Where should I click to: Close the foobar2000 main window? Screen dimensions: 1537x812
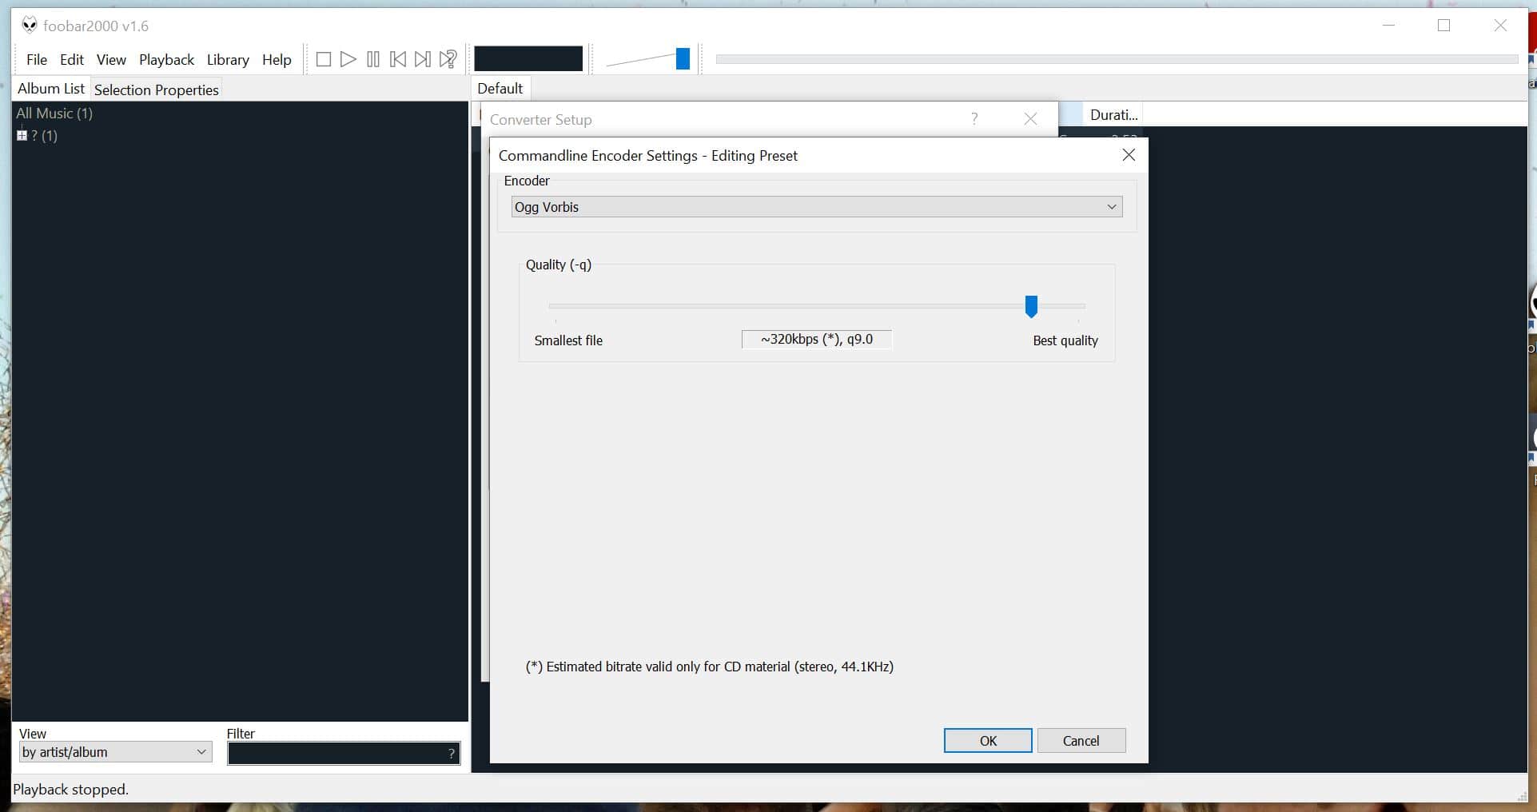click(x=1500, y=26)
